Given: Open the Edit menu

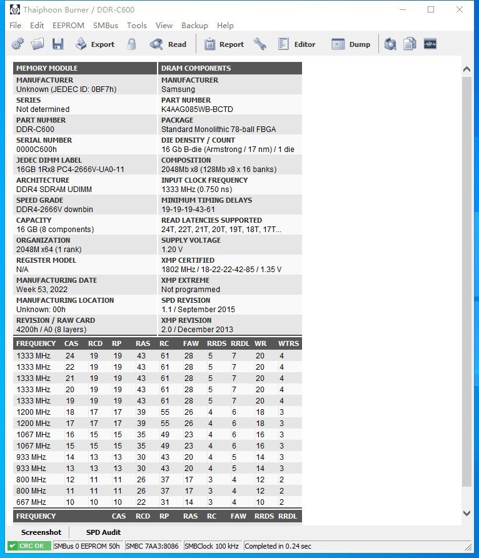Looking at the screenshot, I should (37, 25).
